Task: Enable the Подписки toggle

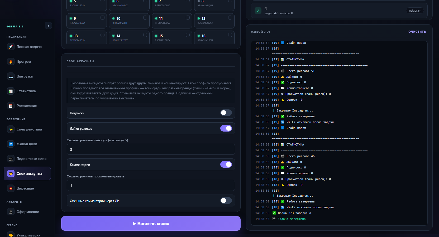Action: 226,113
